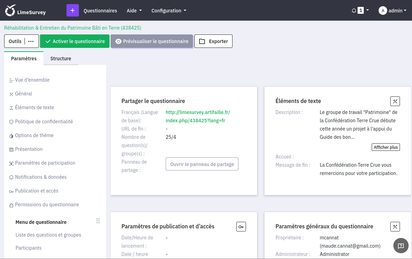Screen dimensions: 412x259
Task: Open the Général settings via scissors icon
Action: pos(11,94)
